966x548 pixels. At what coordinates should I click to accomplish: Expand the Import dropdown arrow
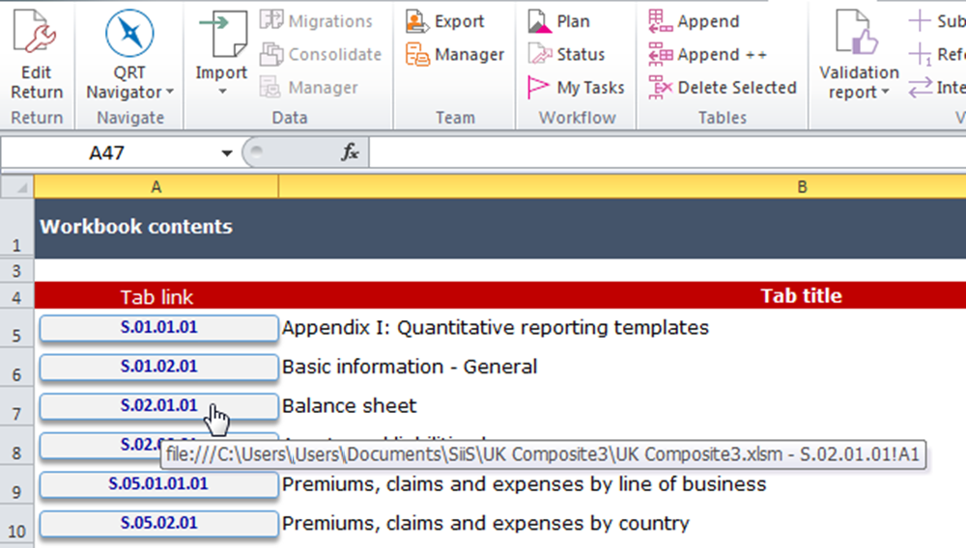tap(222, 91)
